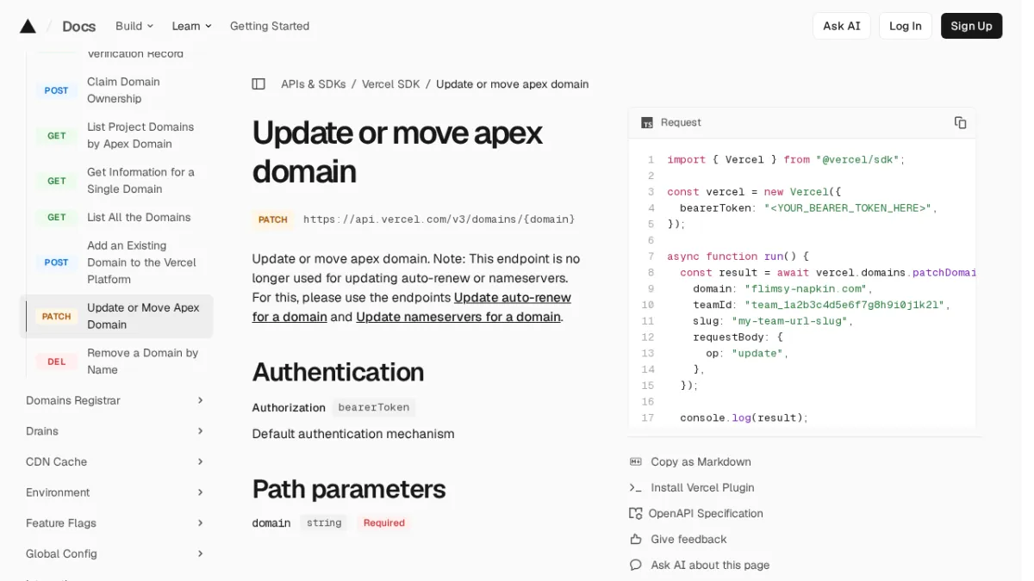Viewport: 1034px width, 581px height.
Task: Click the GET badge for List All the Domains
Action: 57,217
